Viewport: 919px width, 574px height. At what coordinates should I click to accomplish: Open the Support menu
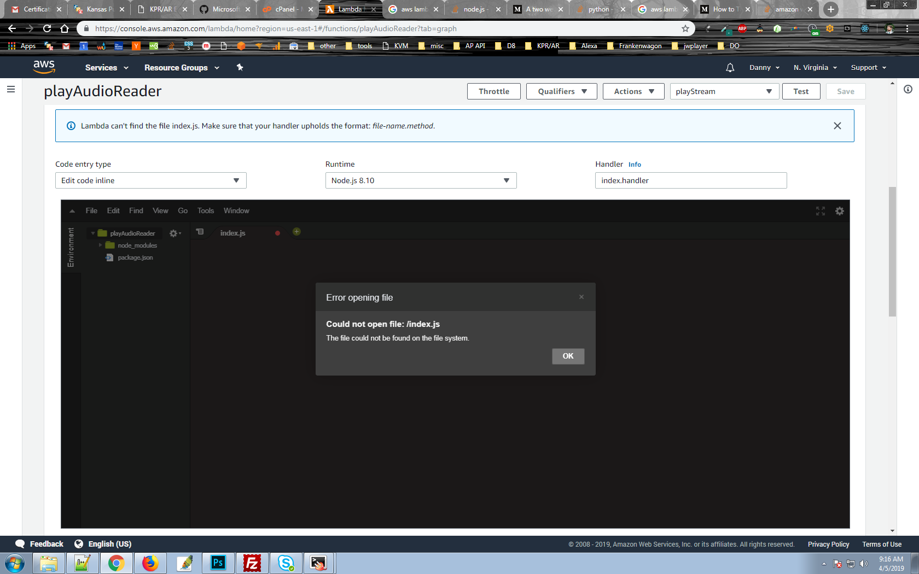869,68
